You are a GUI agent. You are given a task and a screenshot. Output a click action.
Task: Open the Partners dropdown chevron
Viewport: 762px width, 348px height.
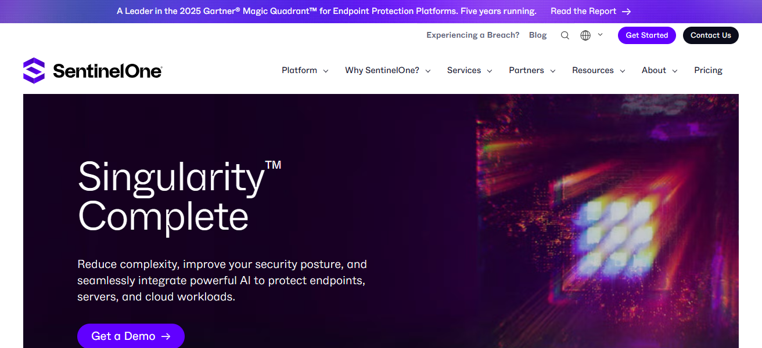coord(553,71)
